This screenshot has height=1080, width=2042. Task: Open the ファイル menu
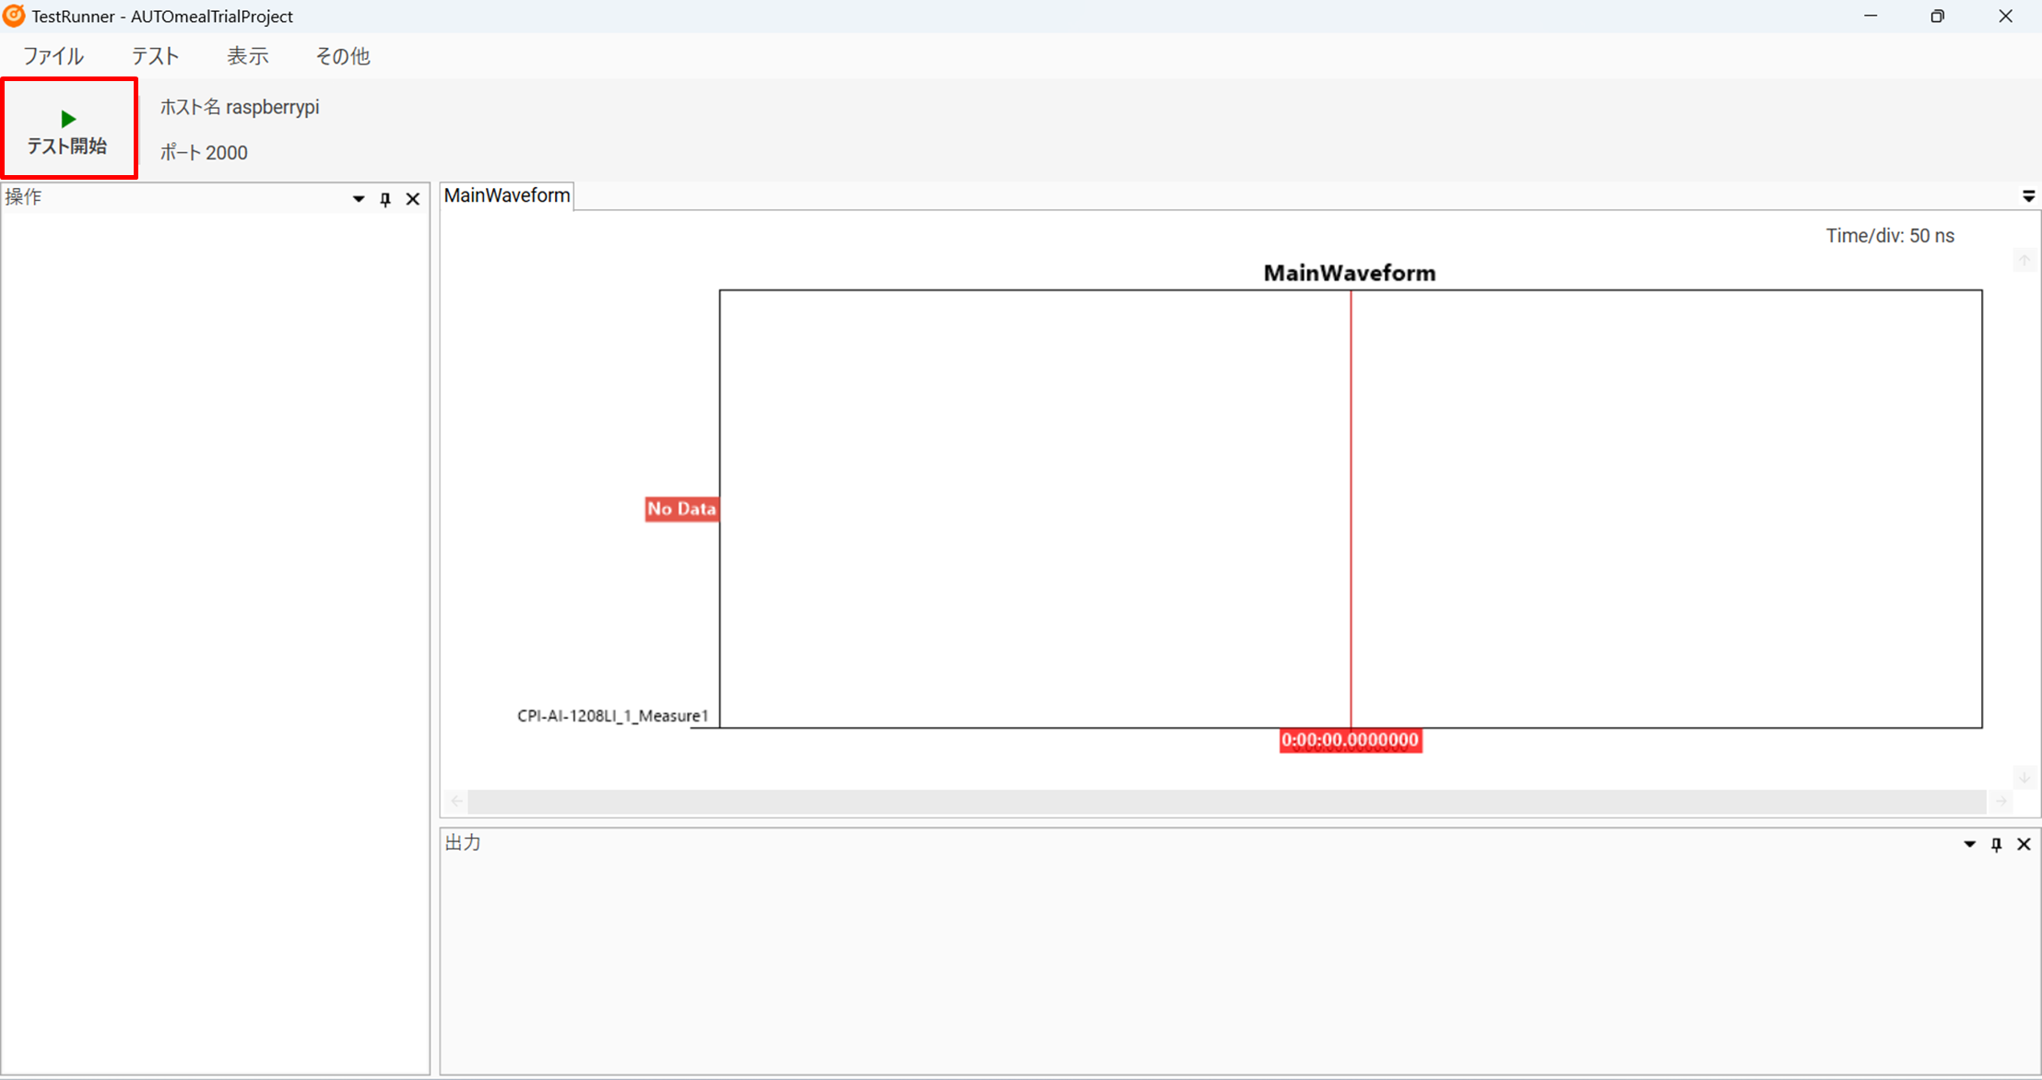53,56
